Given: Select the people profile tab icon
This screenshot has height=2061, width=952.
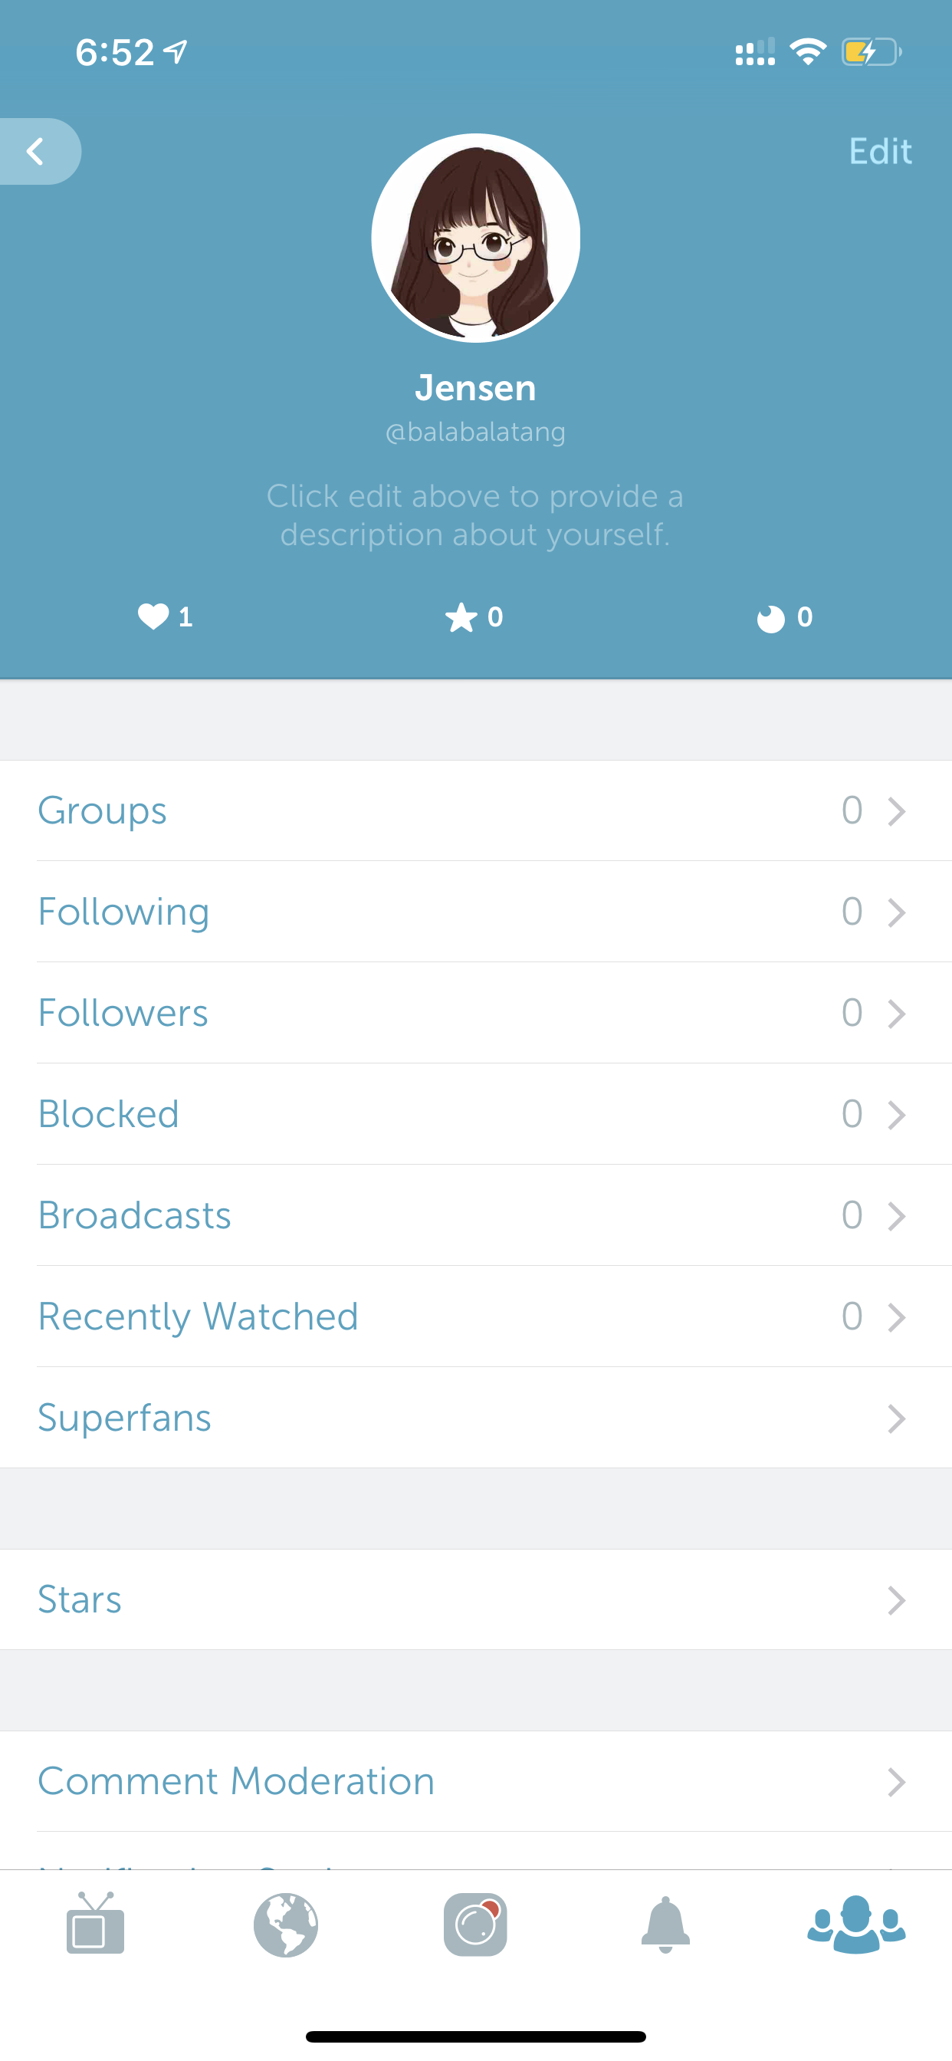Looking at the screenshot, I should [856, 1925].
